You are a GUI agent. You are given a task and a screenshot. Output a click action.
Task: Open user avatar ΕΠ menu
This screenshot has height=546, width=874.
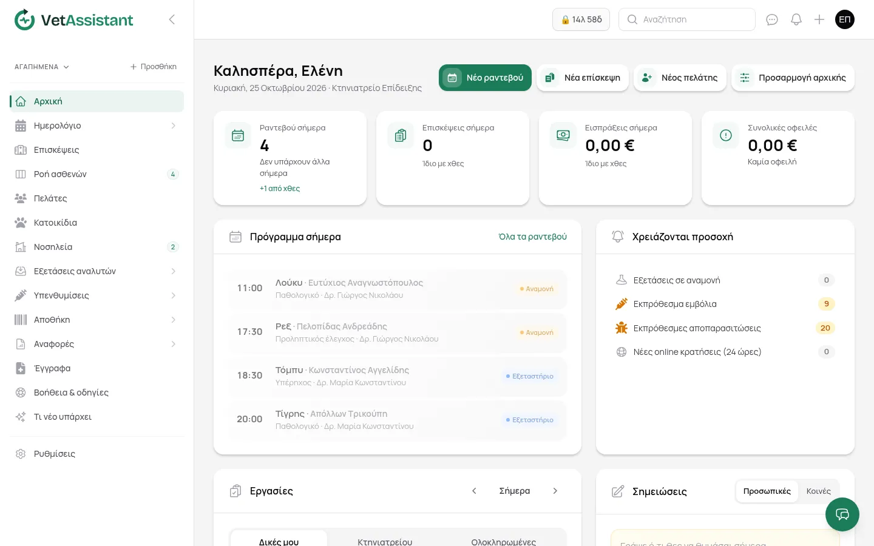pos(845,19)
